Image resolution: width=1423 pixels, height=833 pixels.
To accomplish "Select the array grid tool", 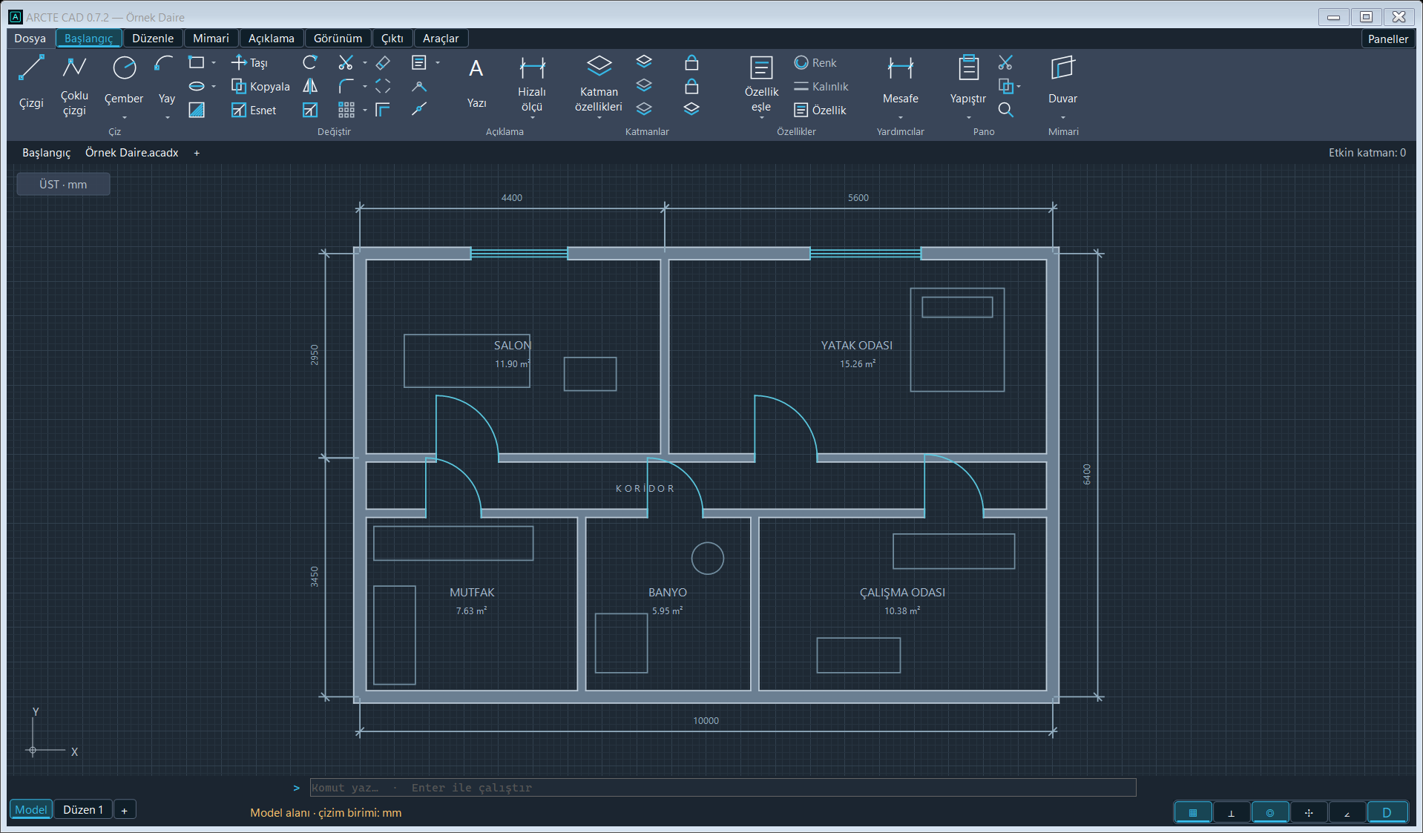I will [346, 110].
